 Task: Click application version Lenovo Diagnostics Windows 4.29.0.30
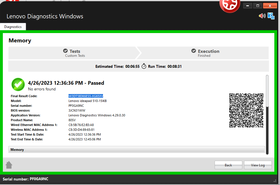click(x=97, y=115)
